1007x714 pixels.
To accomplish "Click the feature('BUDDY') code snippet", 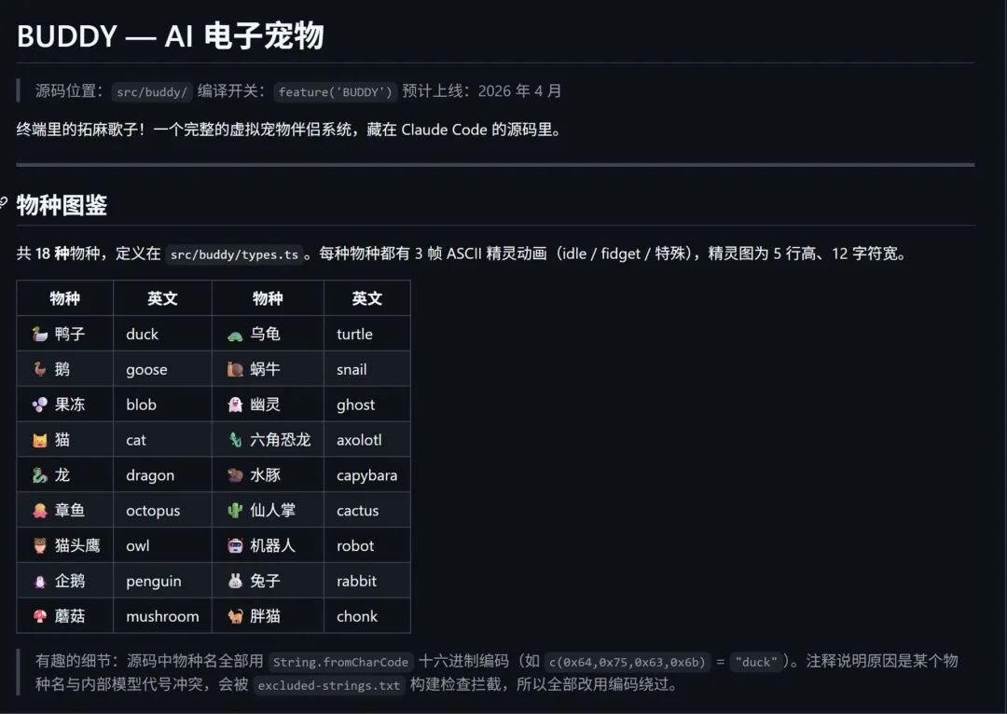I will pyautogui.click(x=336, y=91).
